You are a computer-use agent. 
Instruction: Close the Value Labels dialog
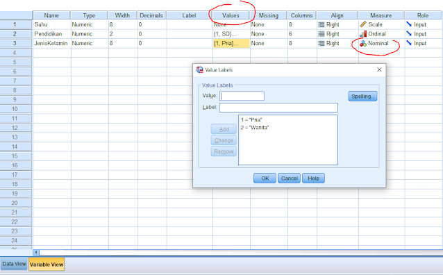379,69
